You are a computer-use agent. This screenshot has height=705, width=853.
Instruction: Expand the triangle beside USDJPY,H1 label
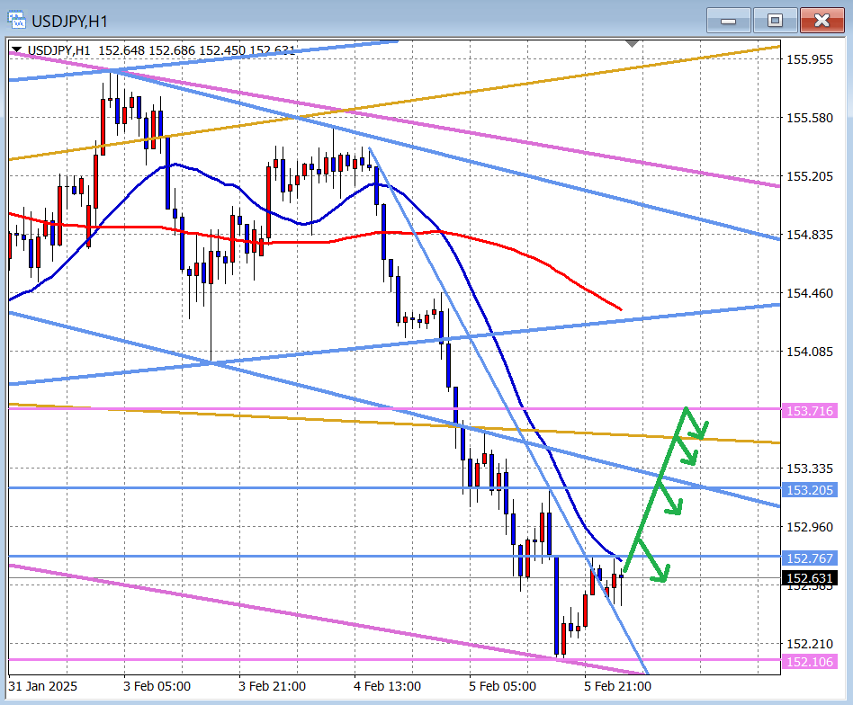click(x=17, y=50)
